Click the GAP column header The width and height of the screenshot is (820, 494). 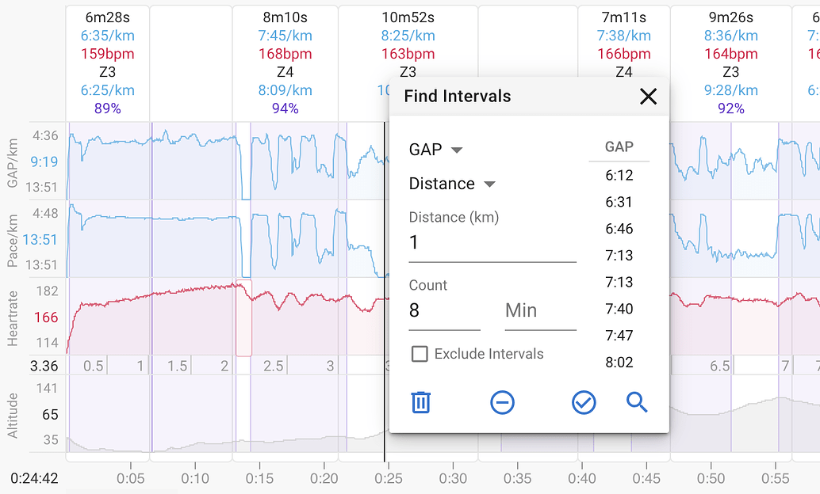coord(619,146)
